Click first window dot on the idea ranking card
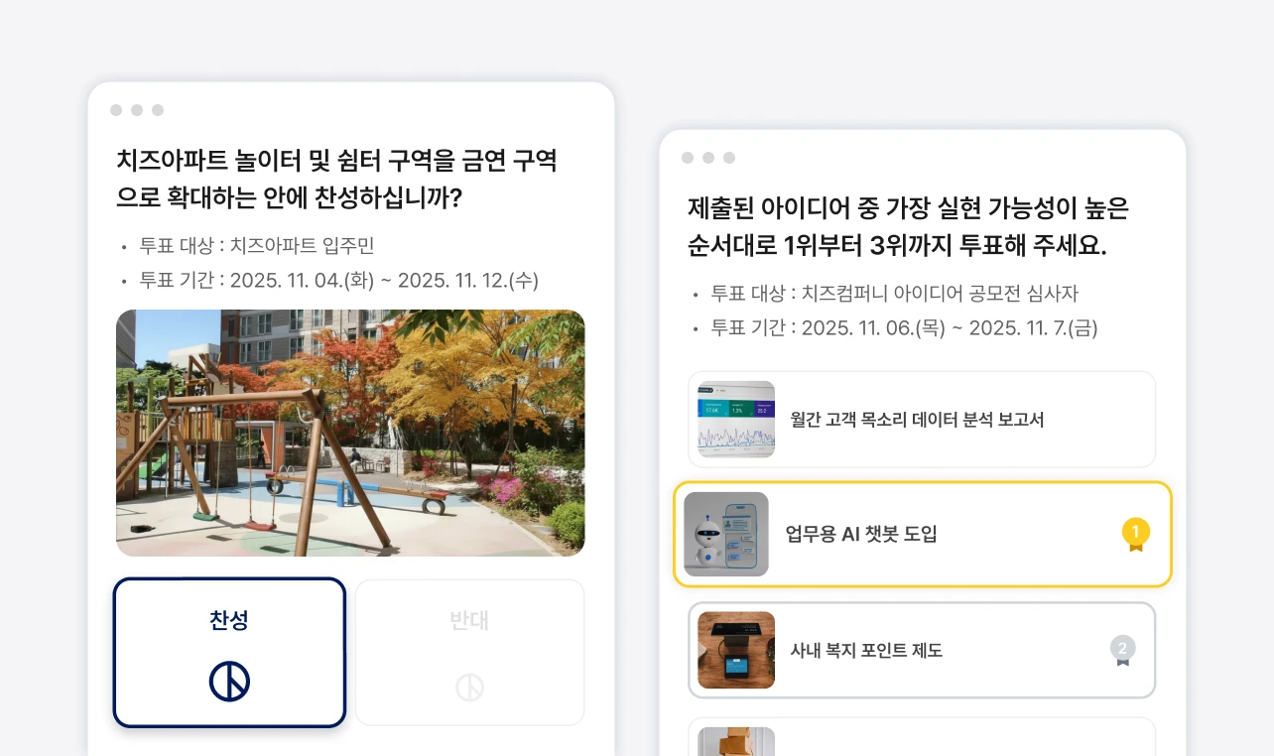Viewport: 1274px width, 756px height. (688, 158)
